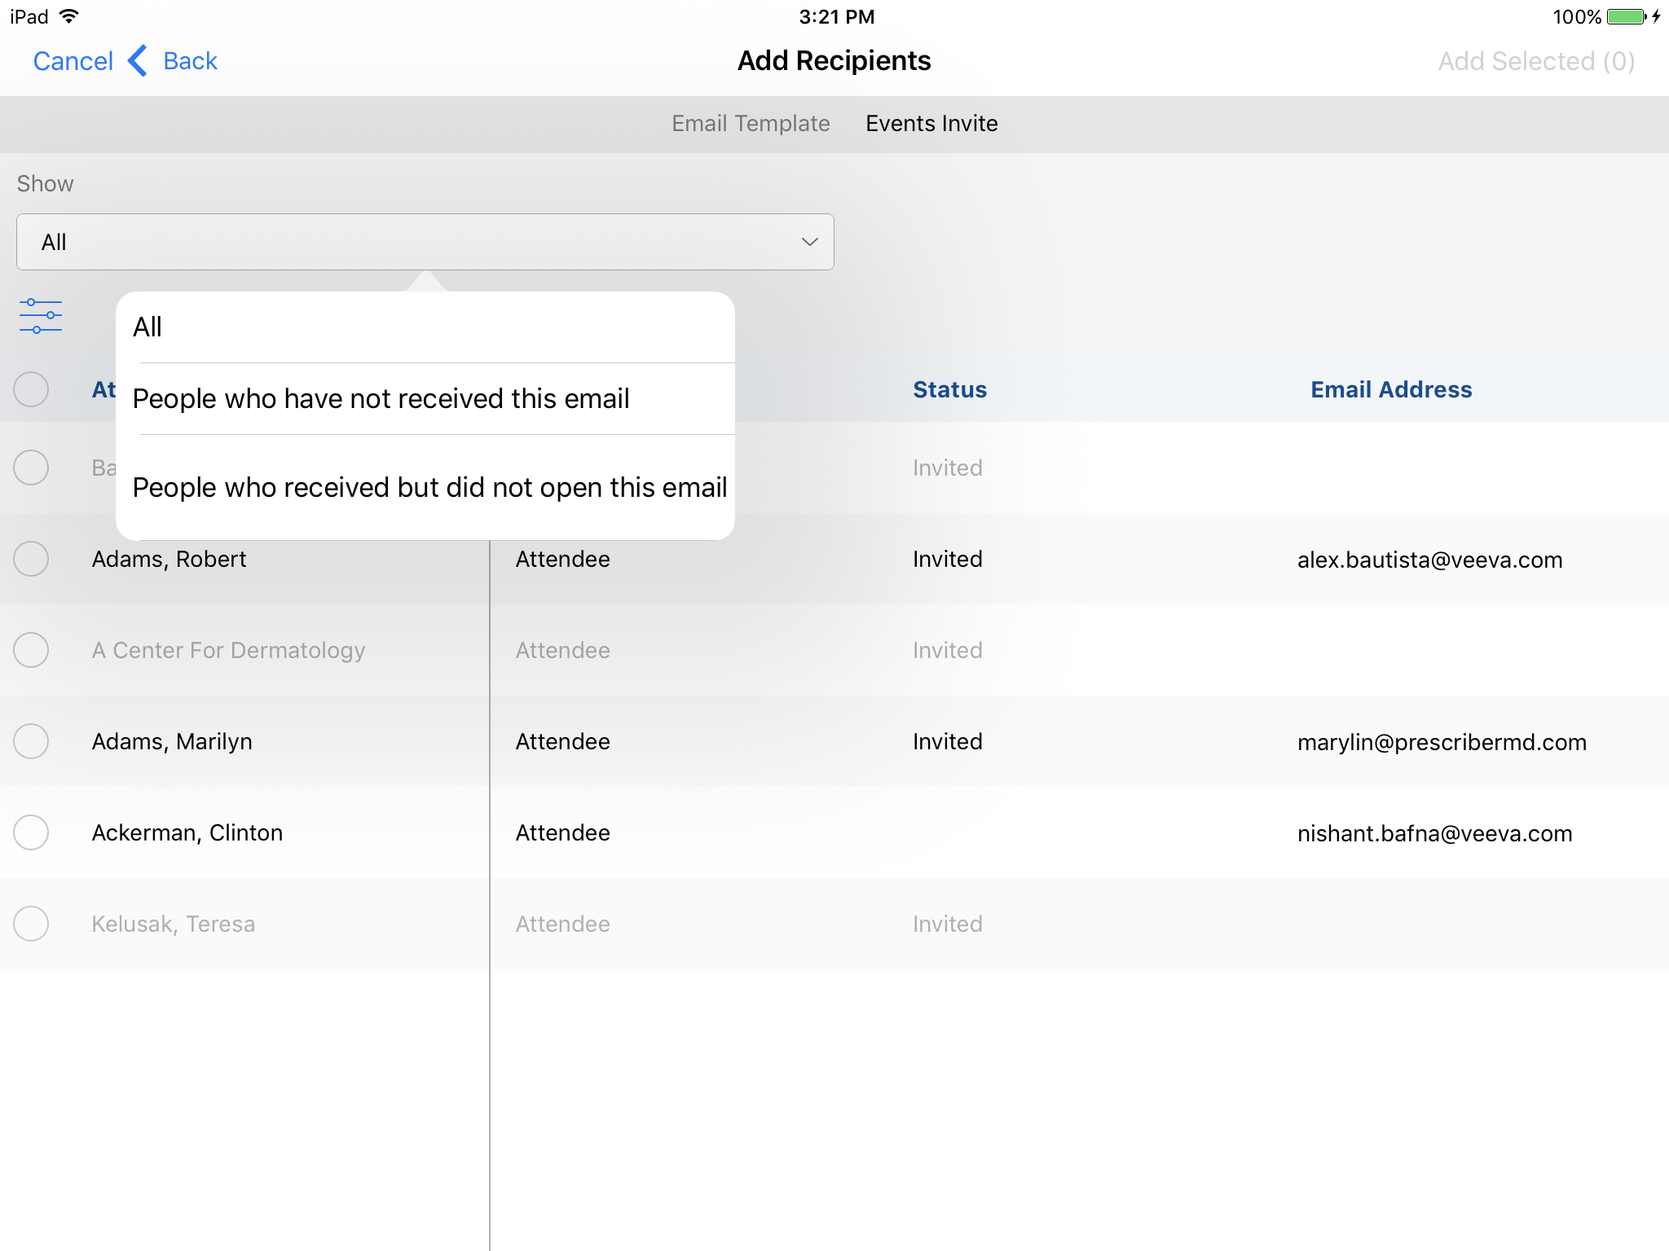The image size is (1669, 1251).
Task: Select Adams, Marilyn row checkbox
Action: [31, 742]
